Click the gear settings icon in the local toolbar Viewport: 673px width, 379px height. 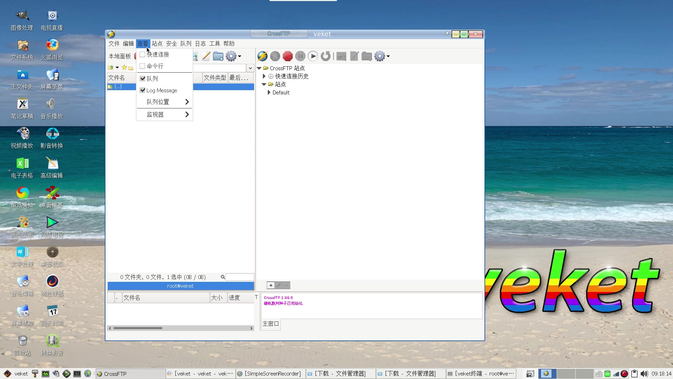pos(231,56)
